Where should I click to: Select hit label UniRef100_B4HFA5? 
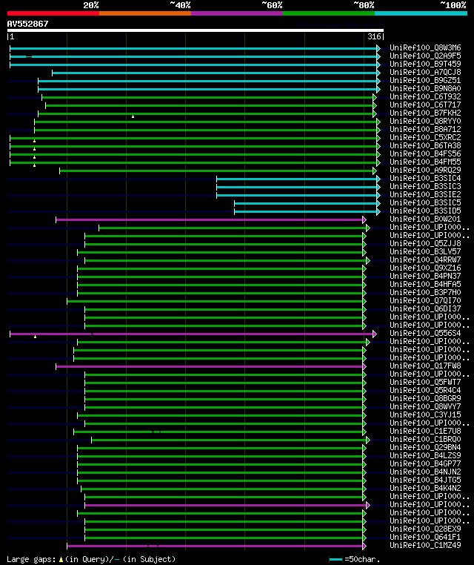pos(425,284)
